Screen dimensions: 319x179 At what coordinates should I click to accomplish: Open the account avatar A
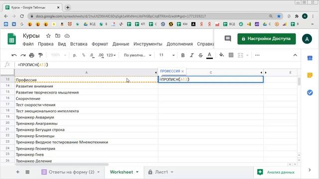[307, 39]
